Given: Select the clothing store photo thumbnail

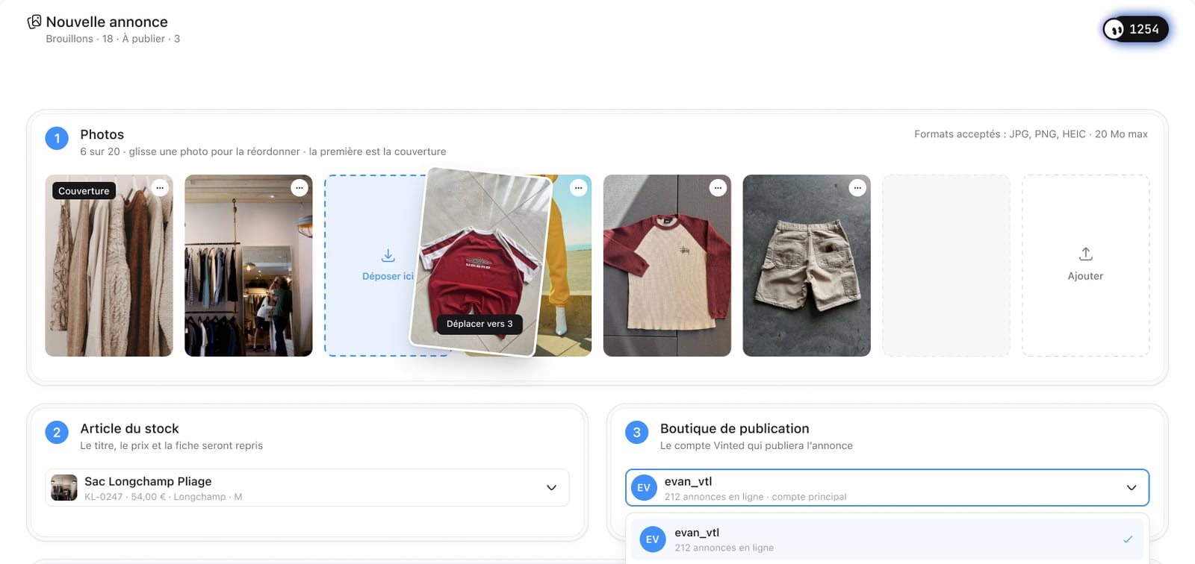Looking at the screenshot, I should tap(249, 266).
